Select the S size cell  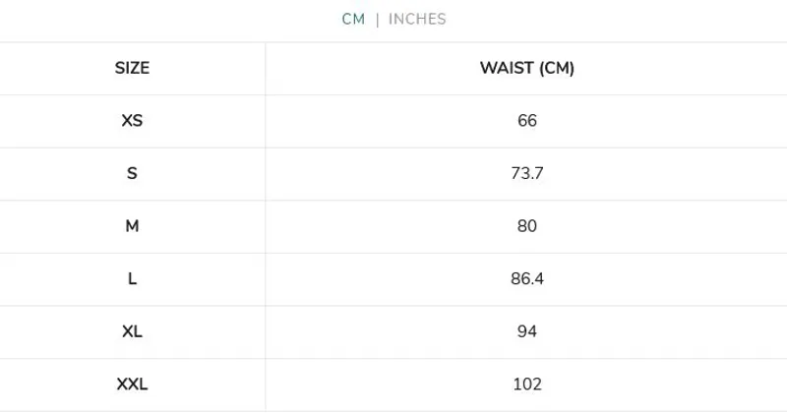click(x=132, y=174)
